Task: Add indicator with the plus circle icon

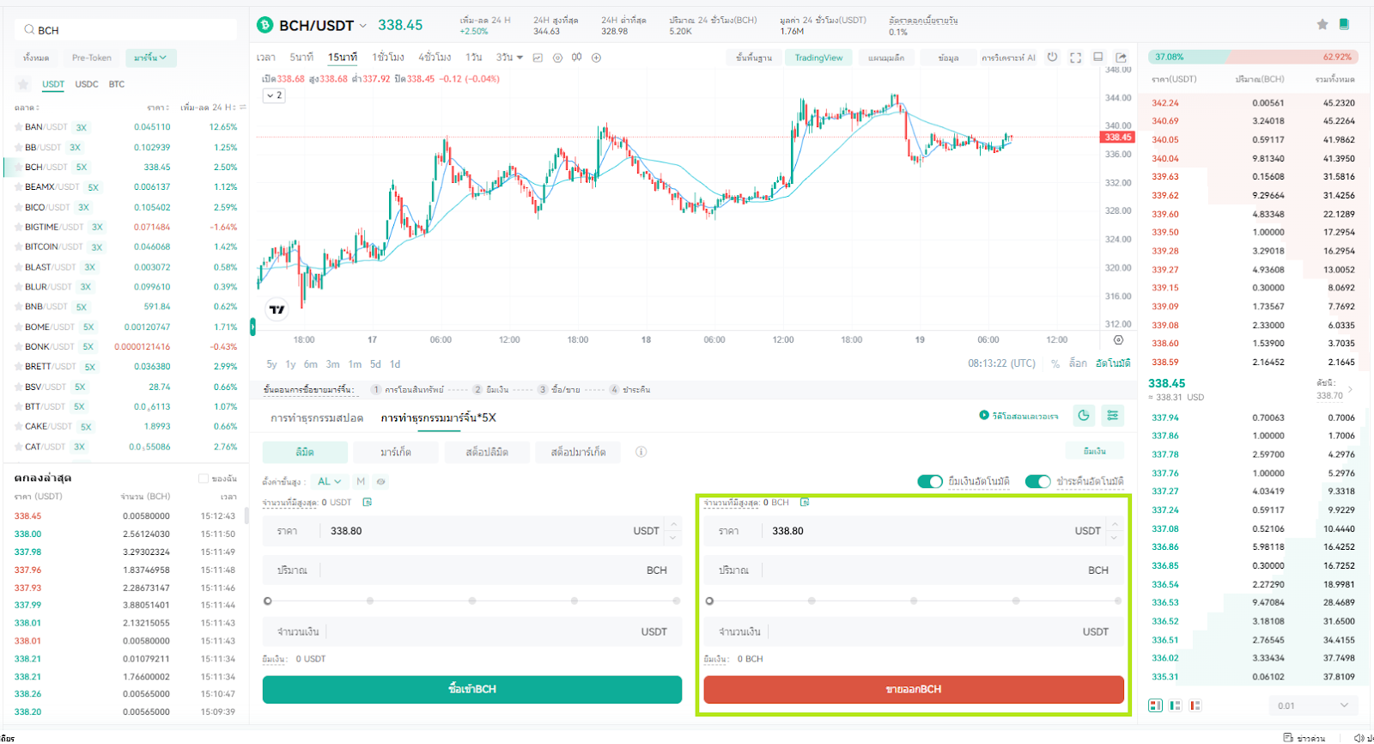Action: [596, 58]
